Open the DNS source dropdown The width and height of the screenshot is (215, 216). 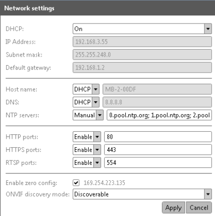coord(86,102)
